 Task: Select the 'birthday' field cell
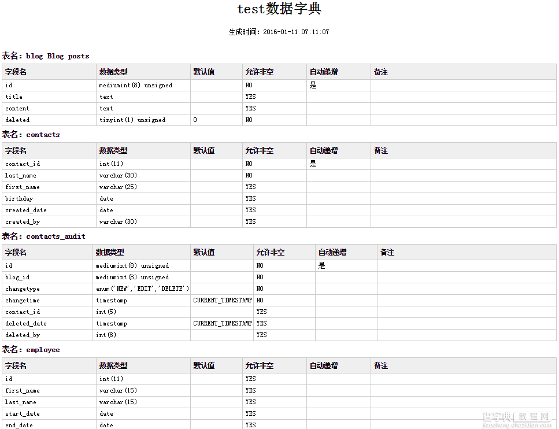(49, 199)
